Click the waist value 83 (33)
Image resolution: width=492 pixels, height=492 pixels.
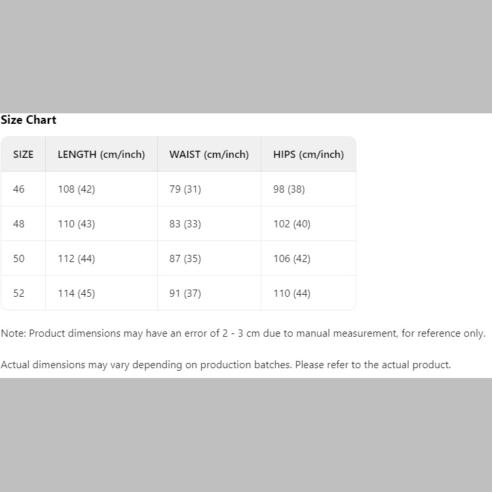[185, 224]
